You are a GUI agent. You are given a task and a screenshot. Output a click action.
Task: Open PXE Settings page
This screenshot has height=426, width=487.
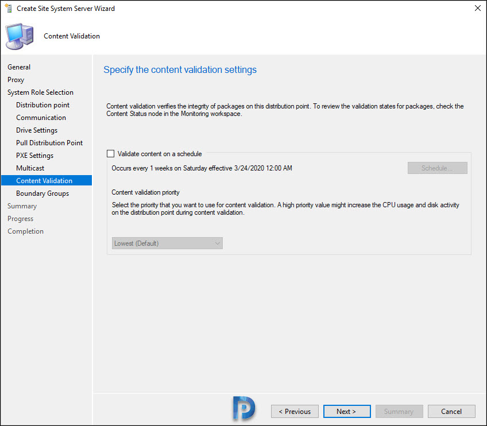pos(35,156)
